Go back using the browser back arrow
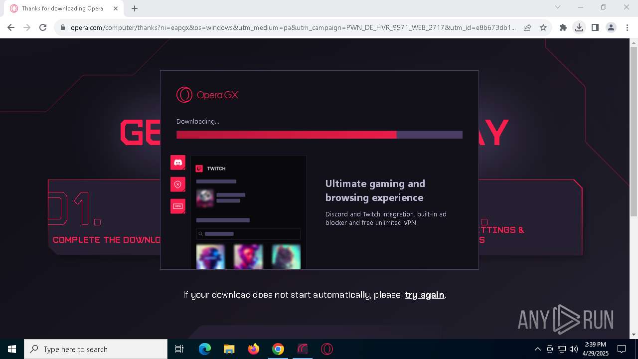Screen dimensions: 638x359 click(11, 28)
